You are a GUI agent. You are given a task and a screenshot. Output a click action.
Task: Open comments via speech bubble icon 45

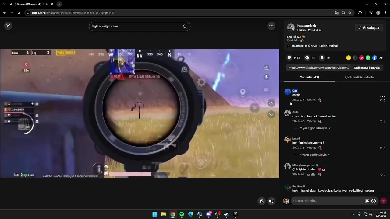[307, 58]
